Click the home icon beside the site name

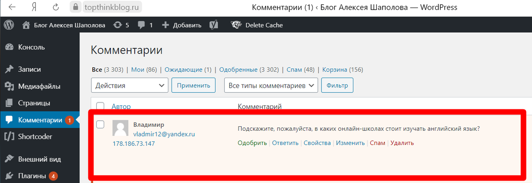[27, 25]
